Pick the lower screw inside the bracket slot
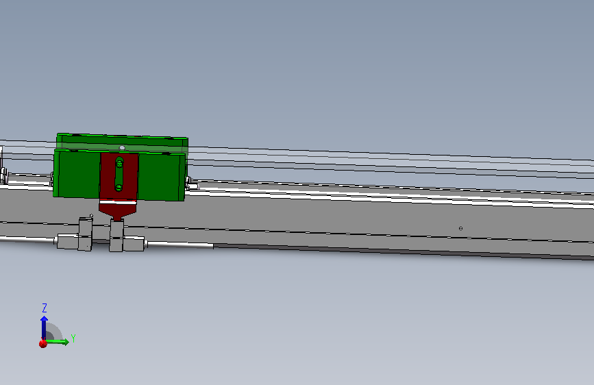594x385 pixels. coord(119,187)
